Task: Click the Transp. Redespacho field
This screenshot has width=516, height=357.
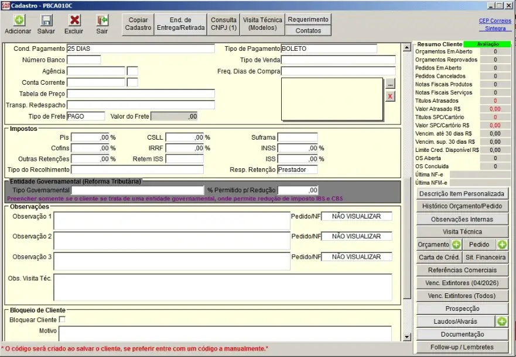Action: (x=141, y=105)
